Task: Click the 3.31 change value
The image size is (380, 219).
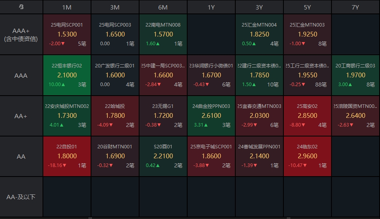Action: 201,125
